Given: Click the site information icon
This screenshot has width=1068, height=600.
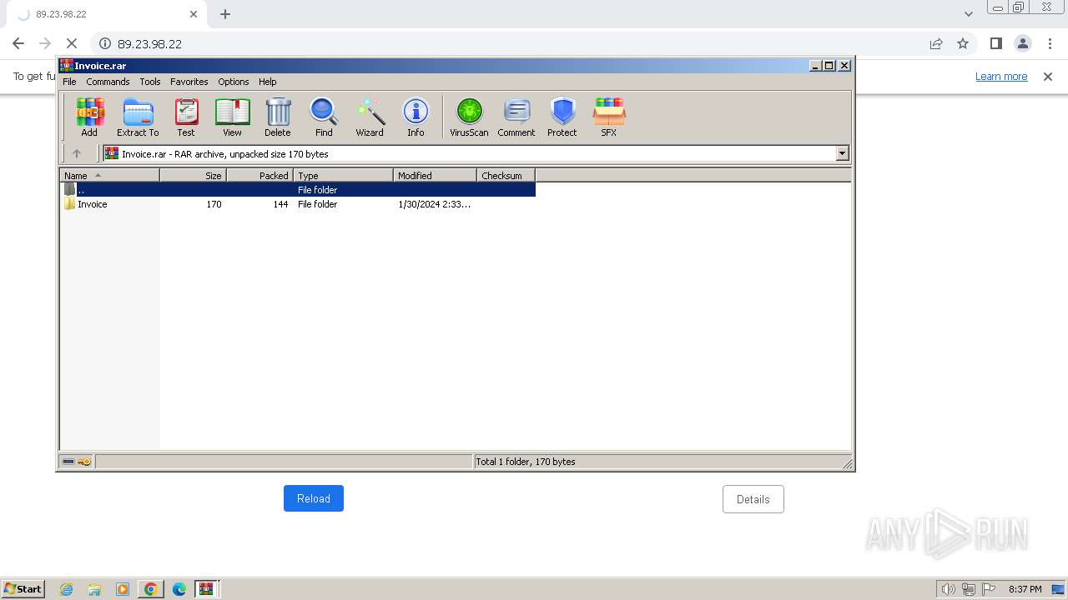Looking at the screenshot, I should tap(105, 43).
